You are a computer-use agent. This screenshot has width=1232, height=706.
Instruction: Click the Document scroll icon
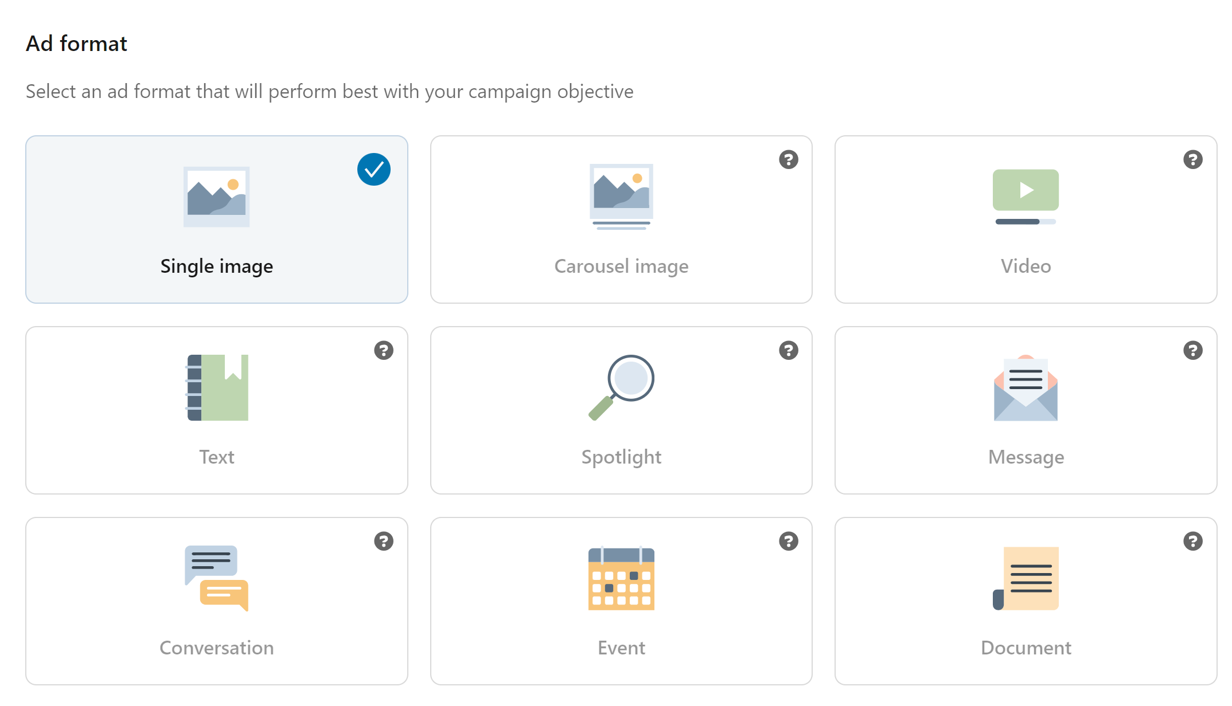(x=1026, y=579)
